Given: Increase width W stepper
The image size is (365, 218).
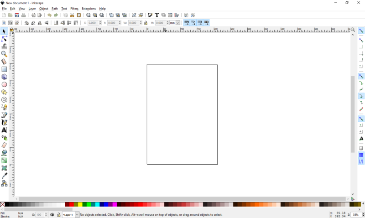Looking at the screenshot, I should point(141,21).
